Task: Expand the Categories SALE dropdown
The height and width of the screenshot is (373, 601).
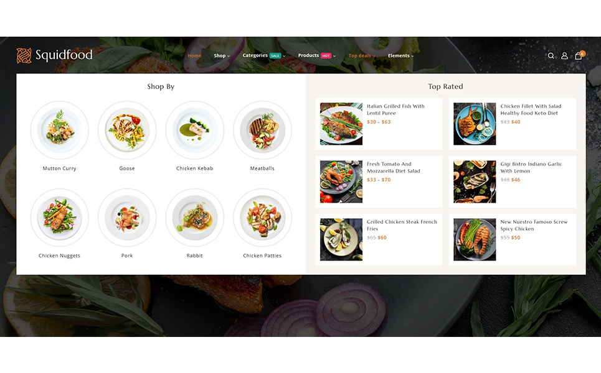Action: point(264,55)
